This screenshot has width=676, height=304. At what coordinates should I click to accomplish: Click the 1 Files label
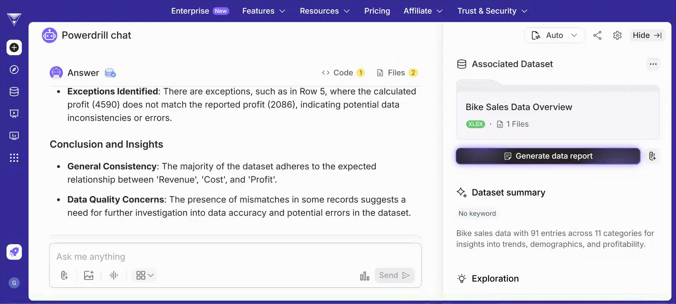click(x=513, y=124)
